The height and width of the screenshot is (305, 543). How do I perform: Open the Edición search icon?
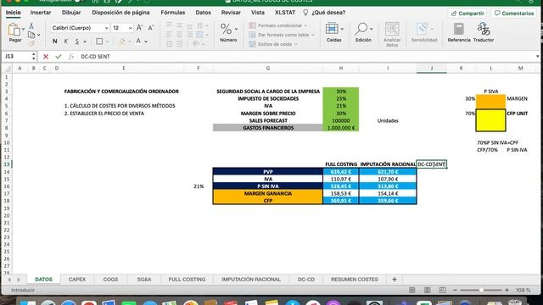(361, 29)
